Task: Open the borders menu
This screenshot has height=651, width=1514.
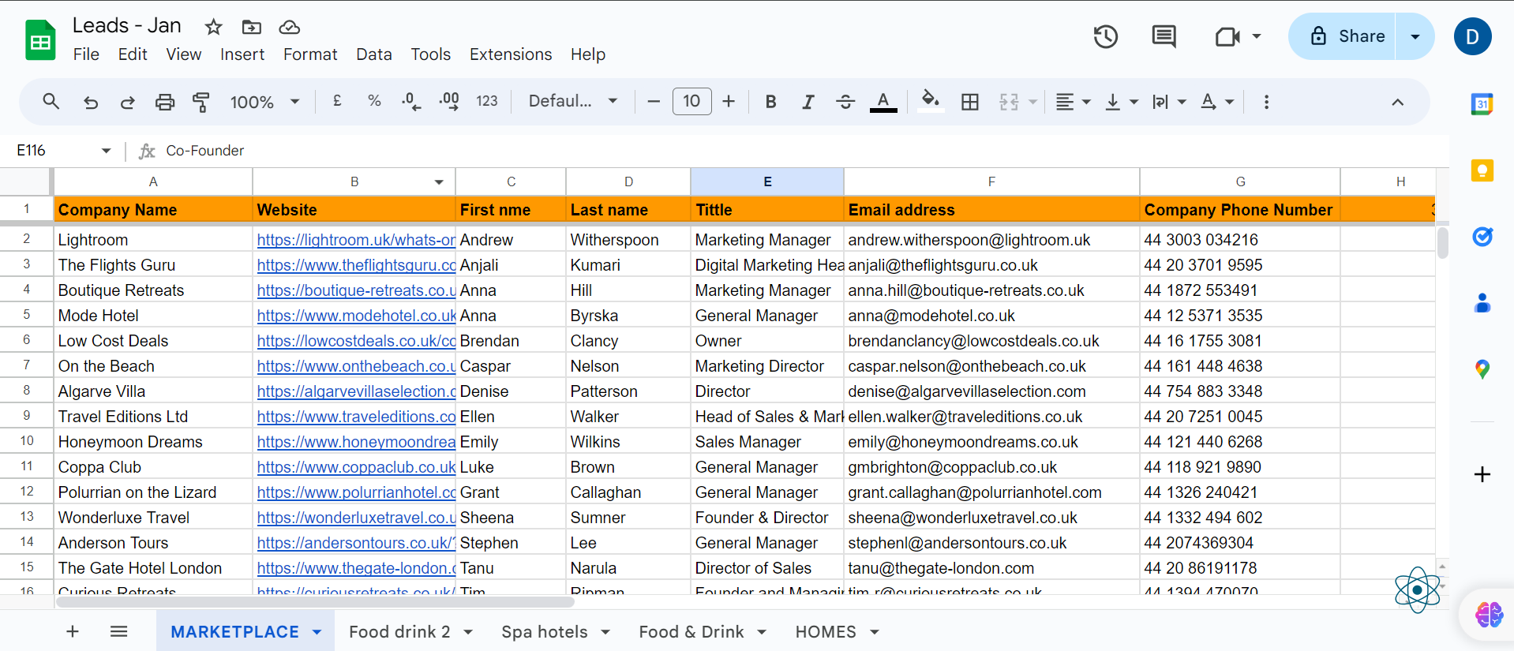Action: click(970, 102)
